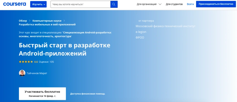Click the course title heading
The width and height of the screenshot is (237, 102).
click(64, 49)
